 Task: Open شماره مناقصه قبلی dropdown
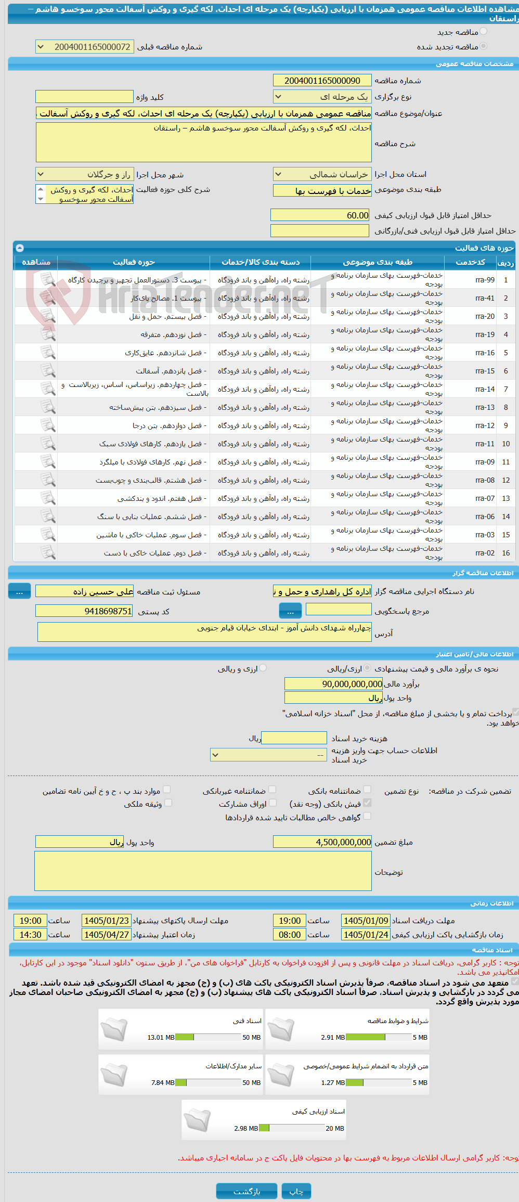(x=85, y=47)
